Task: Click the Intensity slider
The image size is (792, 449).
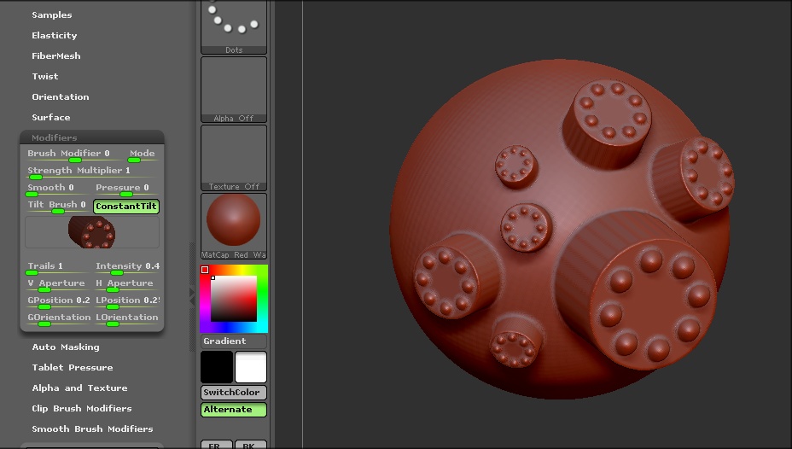Action: (127, 268)
